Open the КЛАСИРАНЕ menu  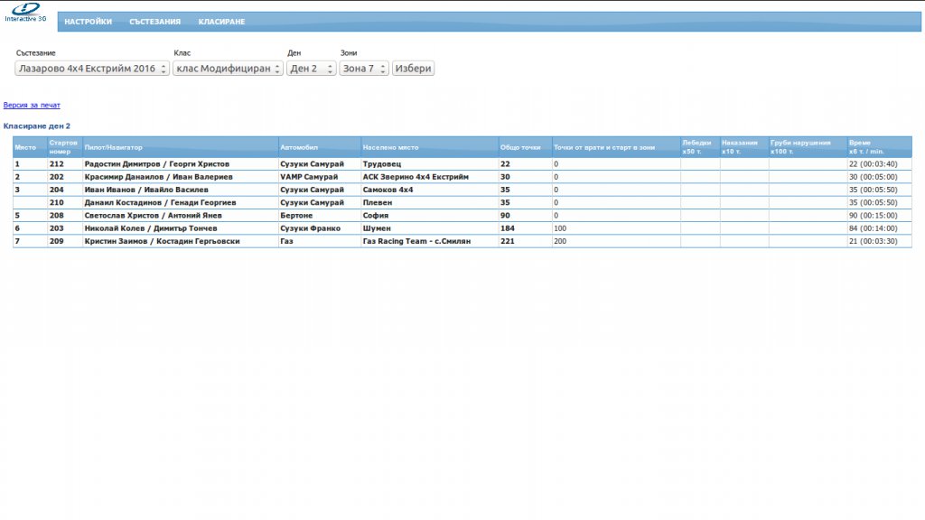coord(221,22)
